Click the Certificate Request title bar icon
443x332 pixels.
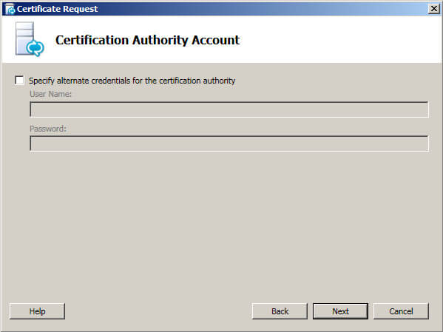10,9
